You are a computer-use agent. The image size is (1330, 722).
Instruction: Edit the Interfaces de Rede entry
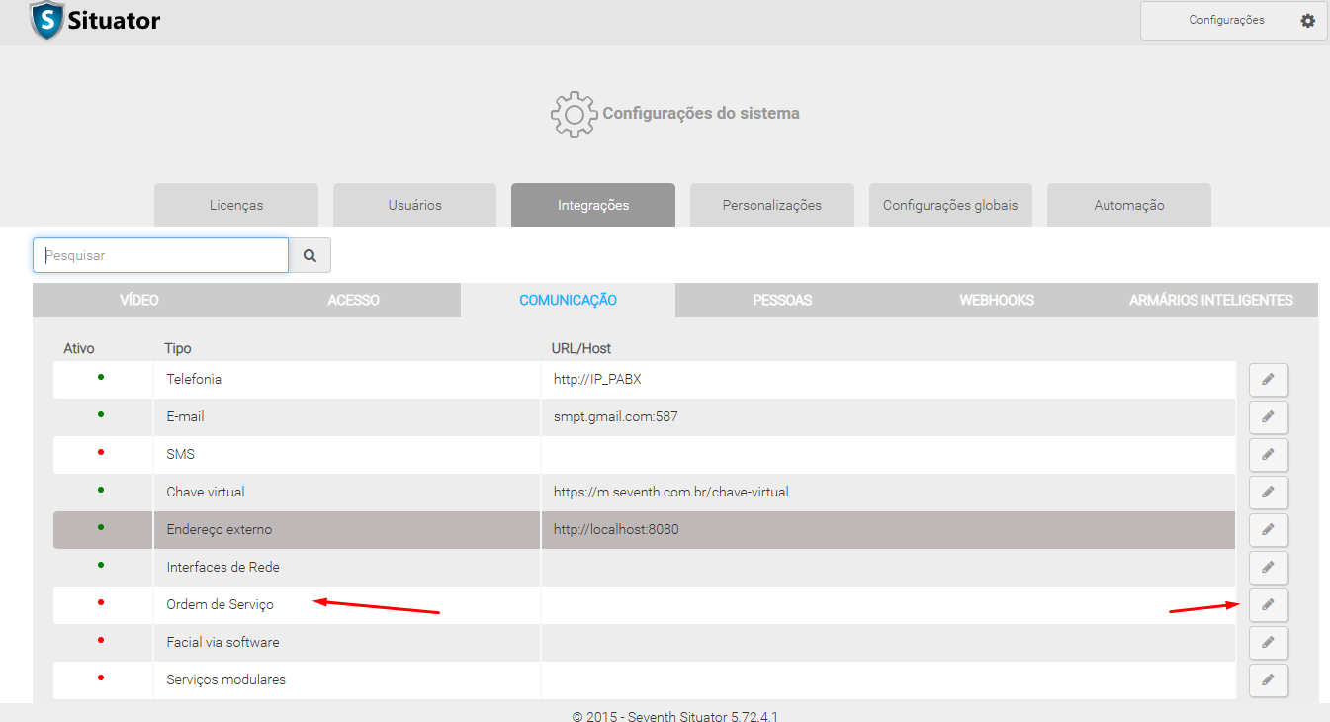point(1268,568)
